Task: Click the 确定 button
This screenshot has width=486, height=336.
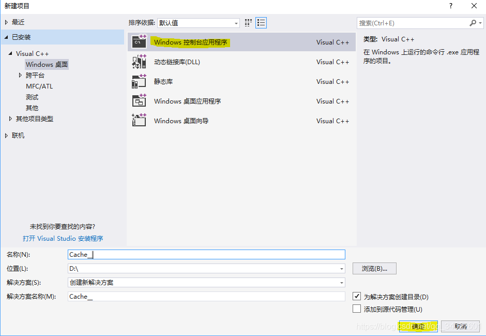Action: point(418,326)
